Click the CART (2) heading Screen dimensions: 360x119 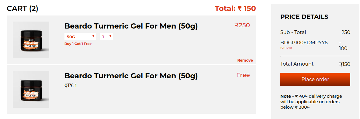coord(22,9)
